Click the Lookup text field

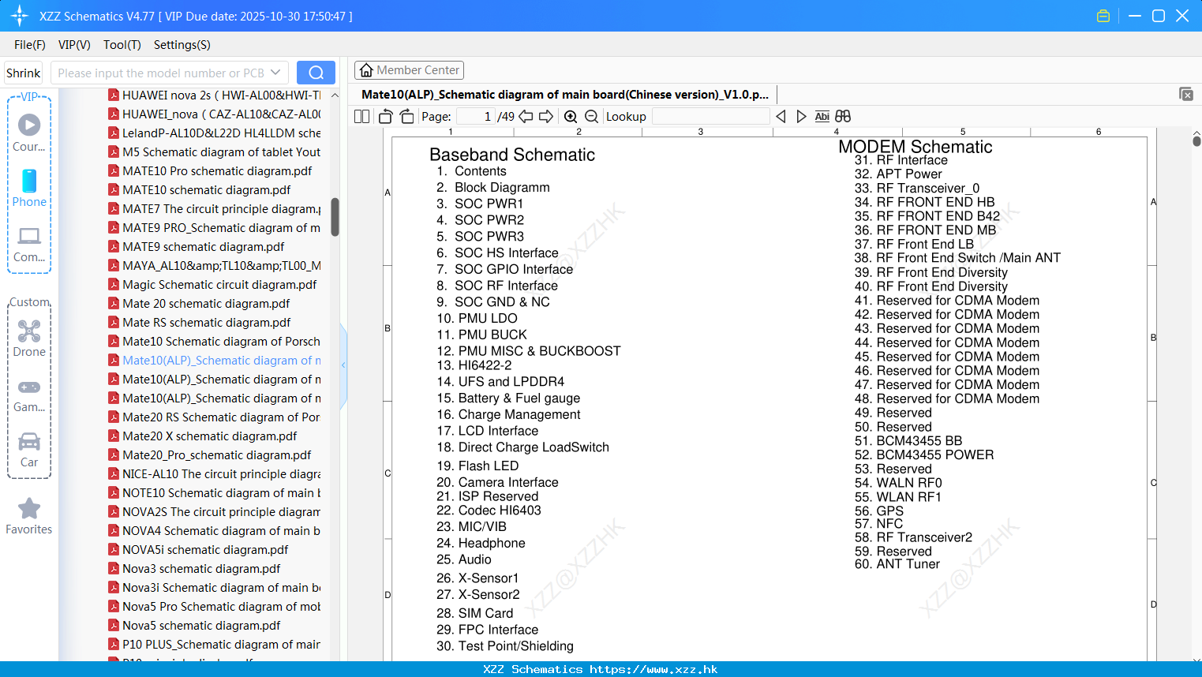pyautogui.click(x=710, y=116)
